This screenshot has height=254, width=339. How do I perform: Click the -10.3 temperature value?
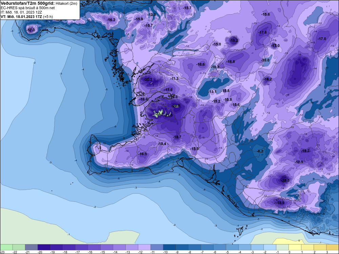215,67
